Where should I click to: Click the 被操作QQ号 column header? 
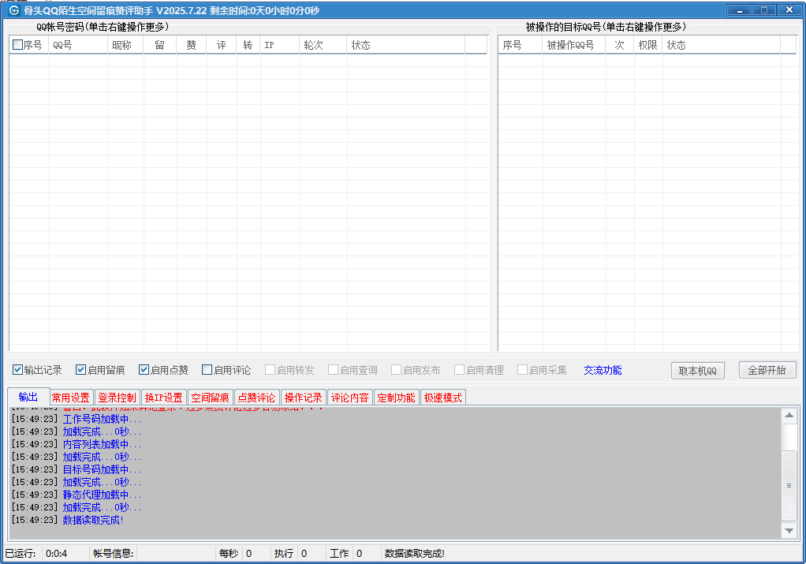573,45
